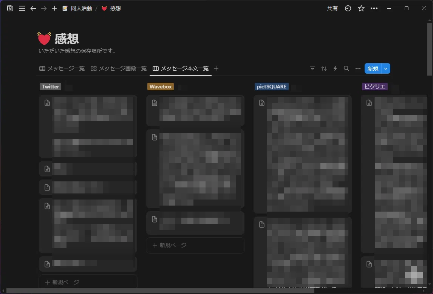Open database view settings dots

point(358,68)
